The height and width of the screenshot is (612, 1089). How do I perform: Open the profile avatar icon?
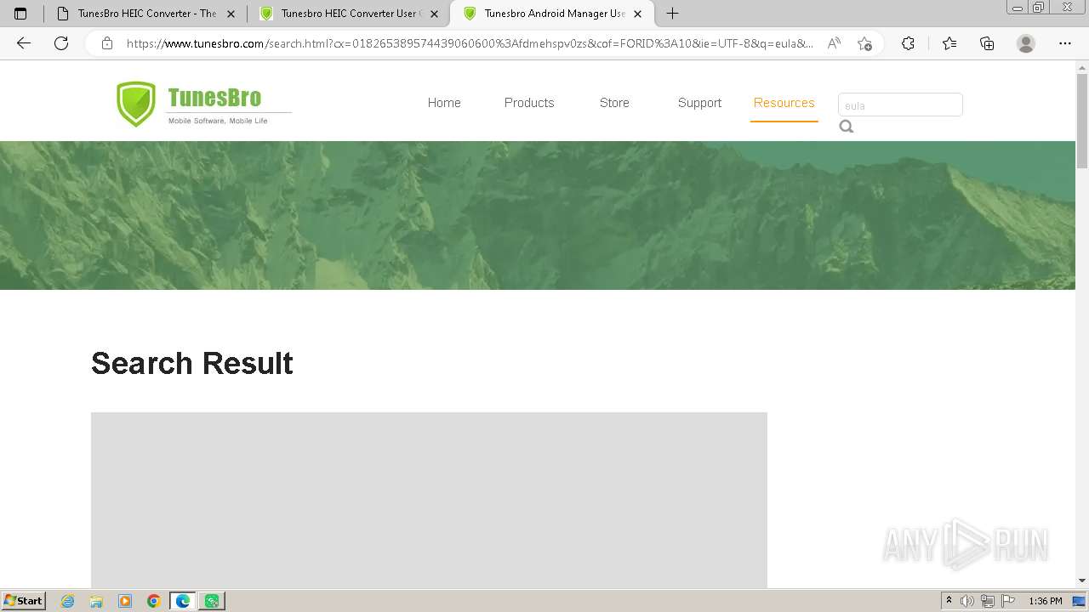(x=1026, y=43)
